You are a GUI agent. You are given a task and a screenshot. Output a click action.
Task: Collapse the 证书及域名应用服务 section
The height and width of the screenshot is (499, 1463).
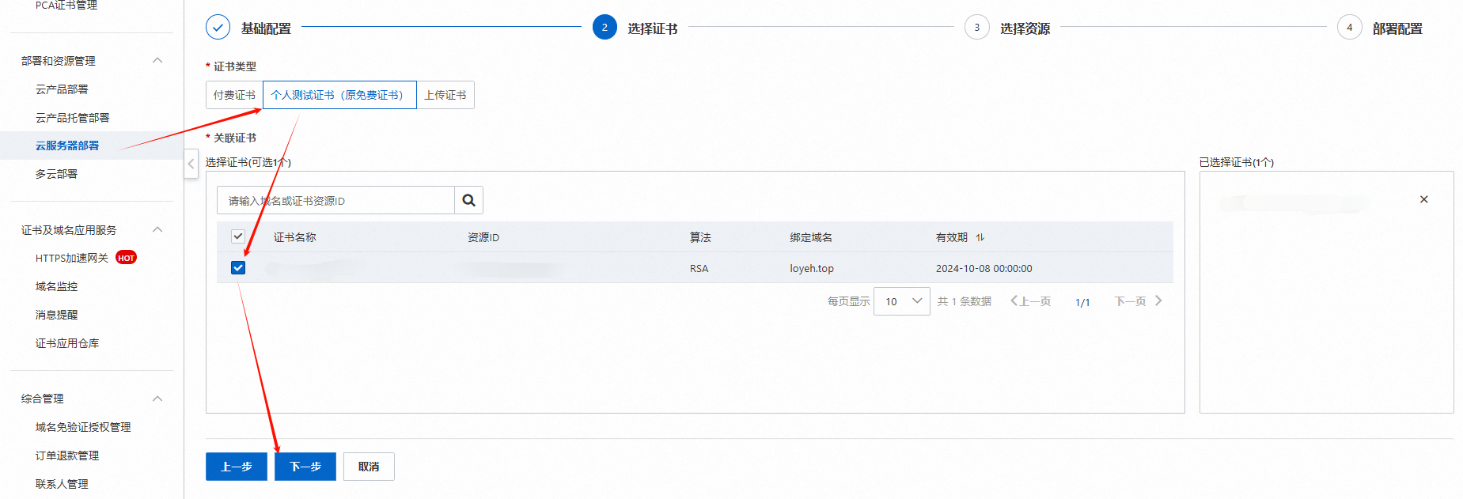[157, 229]
